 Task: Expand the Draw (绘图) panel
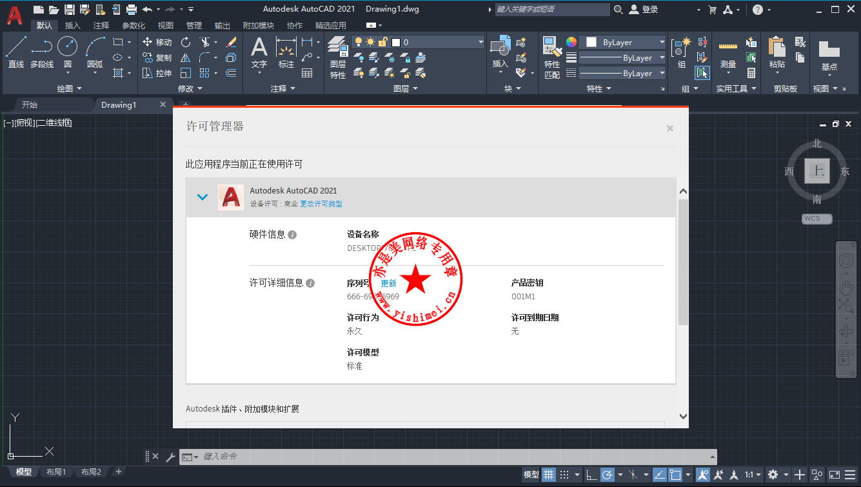(70, 88)
